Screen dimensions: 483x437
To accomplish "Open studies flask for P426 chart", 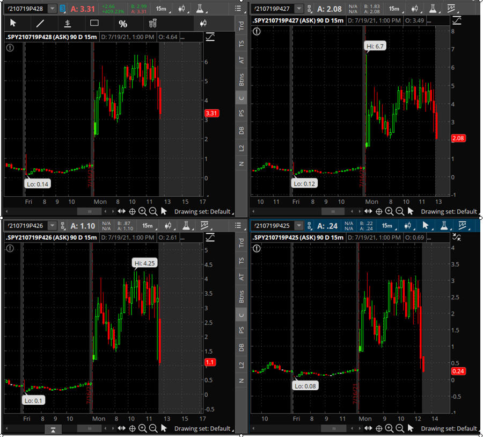I will 186,226.
